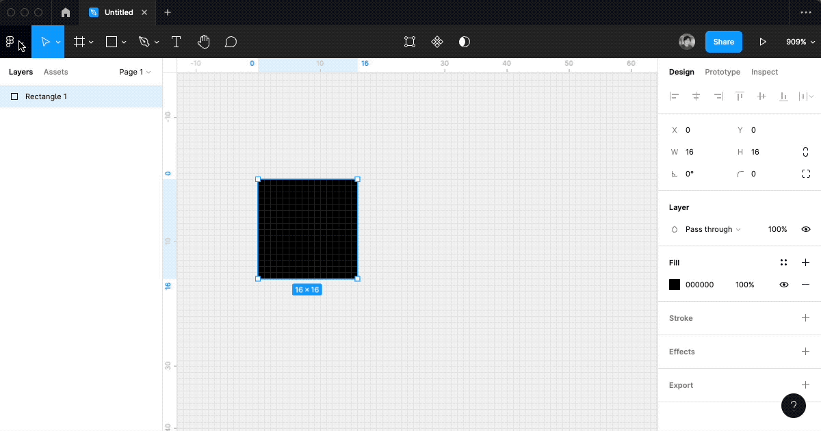Screen dimensions: 821x431
Task: Add a new fill with plus
Action: 806,263
